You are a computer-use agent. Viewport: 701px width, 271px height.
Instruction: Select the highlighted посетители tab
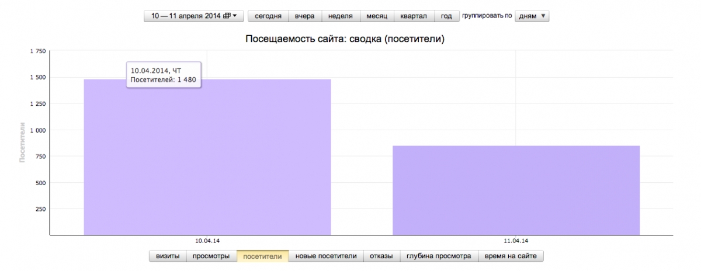[x=262, y=256]
